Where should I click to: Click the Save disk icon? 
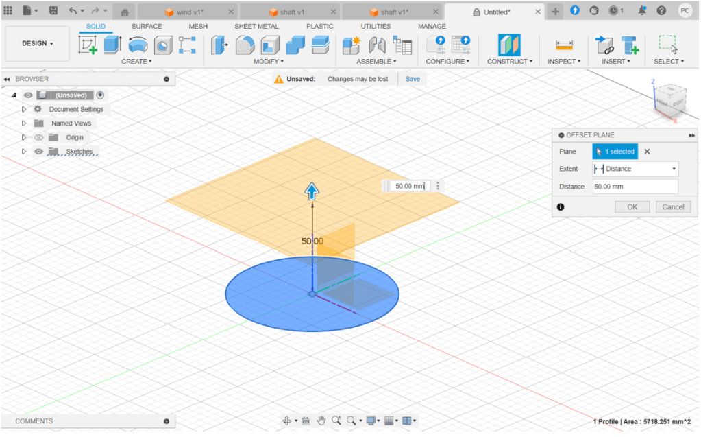click(53, 11)
